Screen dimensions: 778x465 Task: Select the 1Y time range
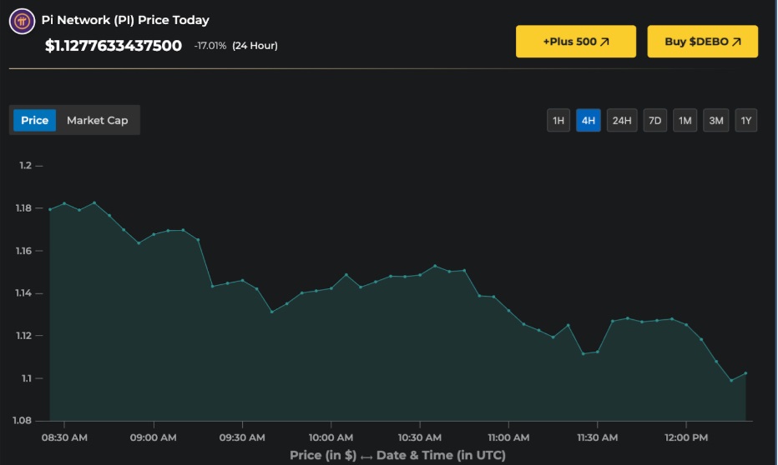746,121
